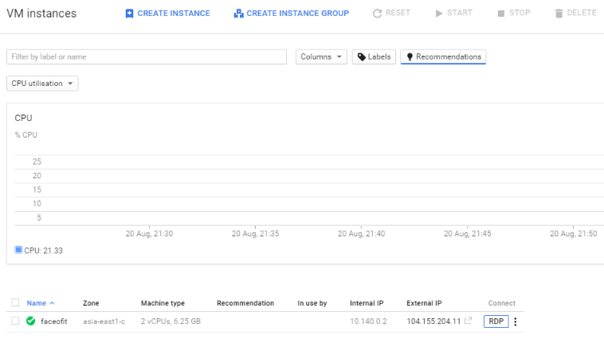This screenshot has width=604, height=339.
Task: Click the Delete trash can icon
Action: pyautogui.click(x=559, y=14)
